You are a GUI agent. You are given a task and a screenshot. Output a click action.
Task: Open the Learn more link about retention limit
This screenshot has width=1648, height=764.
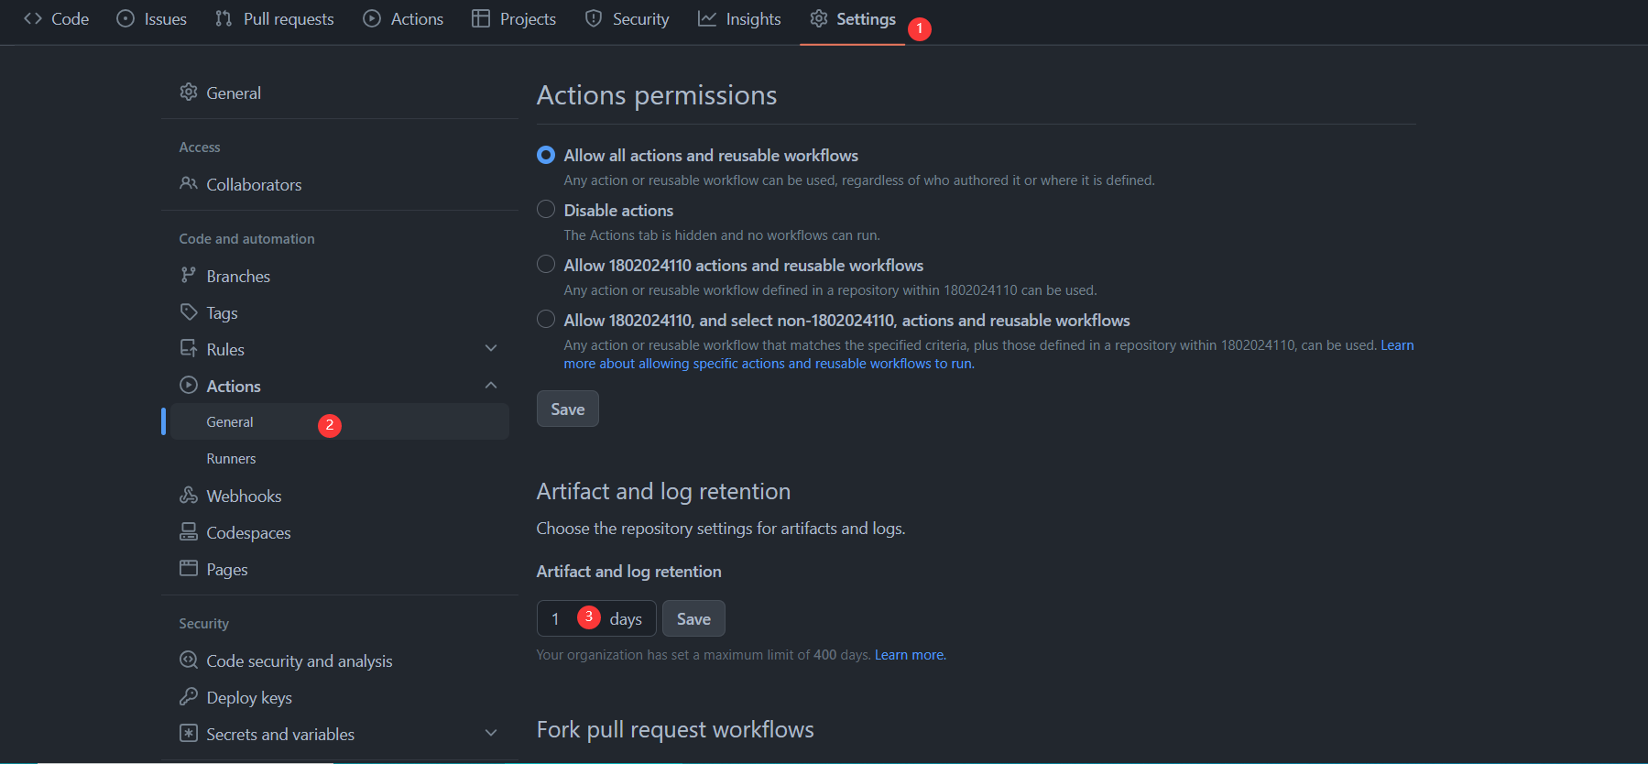[910, 655]
